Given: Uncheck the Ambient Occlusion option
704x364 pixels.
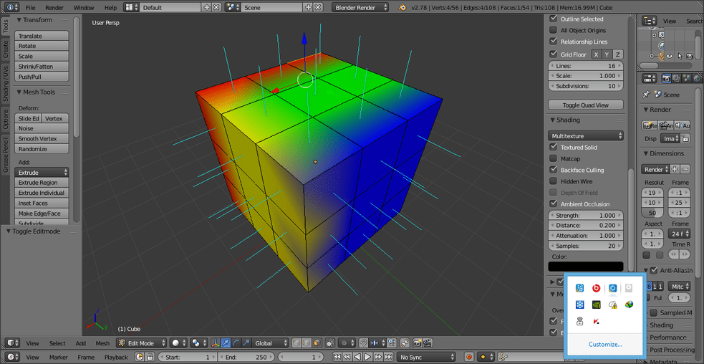Looking at the screenshot, I should pyautogui.click(x=553, y=203).
